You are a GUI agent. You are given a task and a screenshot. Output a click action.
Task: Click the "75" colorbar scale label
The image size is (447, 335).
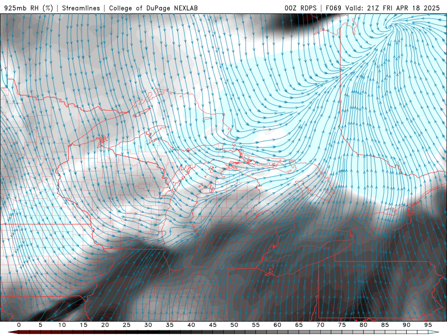(342, 325)
